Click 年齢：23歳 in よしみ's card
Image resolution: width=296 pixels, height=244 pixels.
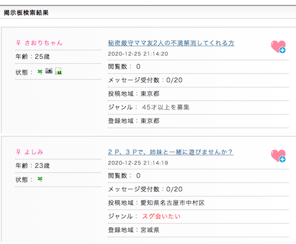click(x=33, y=165)
